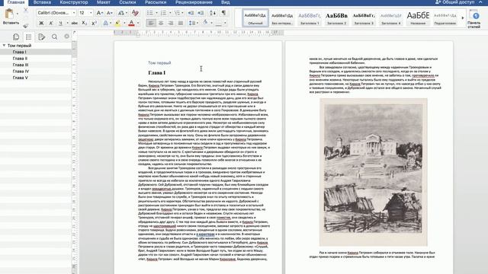Click the Общий доступ share button
This screenshot has height=274, width=488.
coord(454,2)
